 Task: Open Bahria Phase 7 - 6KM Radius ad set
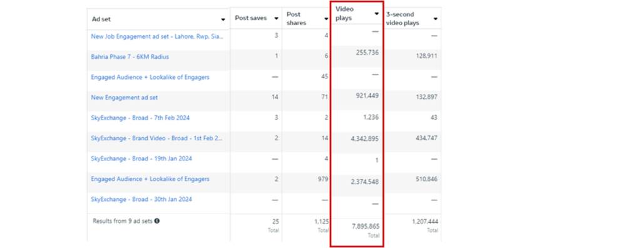tap(130, 57)
